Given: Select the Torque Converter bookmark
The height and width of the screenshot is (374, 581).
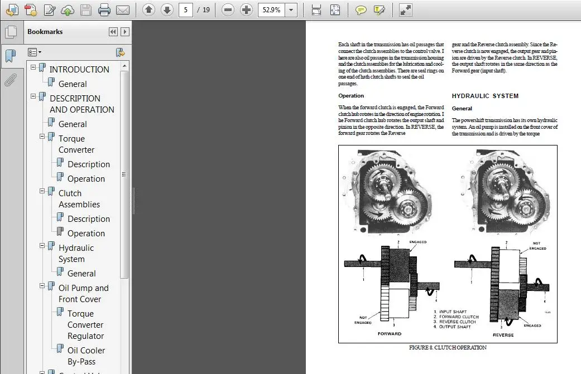Looking at the screenshot, I should point(76,144).
